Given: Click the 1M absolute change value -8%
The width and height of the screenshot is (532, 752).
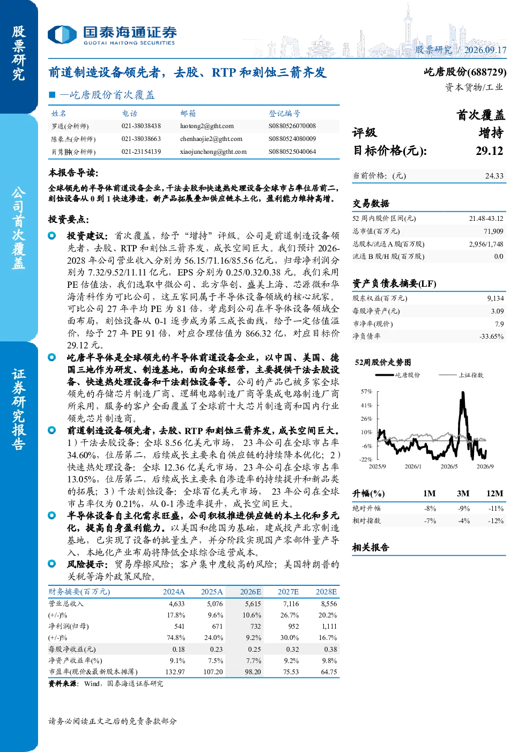Looking at the screenshot, I should pyautogui.click(x=430, y=508).
